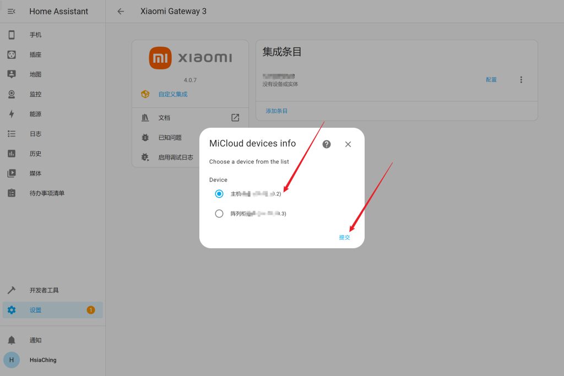Viewport: 564px width, 376px height.
Task: Close the MiCloud devices info dialog
Action: [348, 144]
